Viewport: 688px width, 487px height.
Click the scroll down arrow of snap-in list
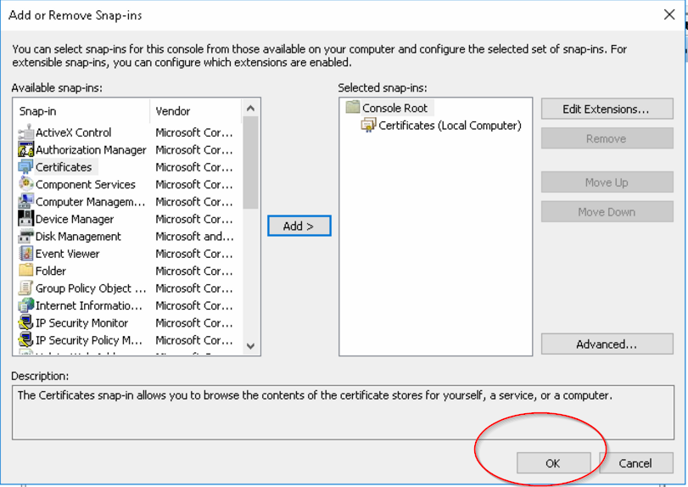click(x=250, y=345)
